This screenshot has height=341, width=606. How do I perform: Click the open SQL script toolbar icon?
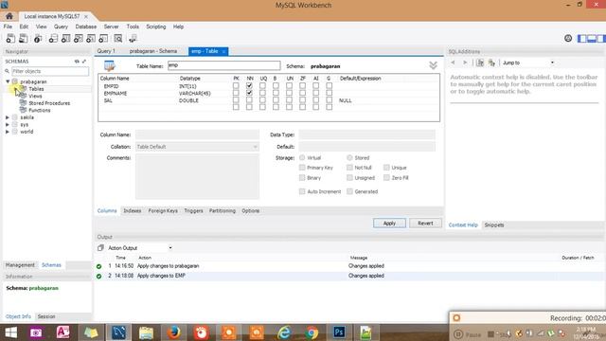coord(23,38)
